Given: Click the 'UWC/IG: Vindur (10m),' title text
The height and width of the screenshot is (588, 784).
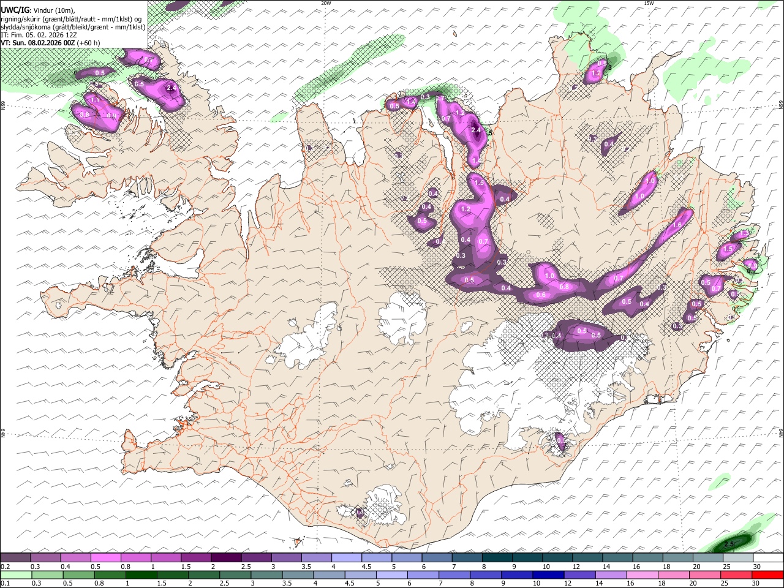Looking at the screenshot, I should [38, 10].
